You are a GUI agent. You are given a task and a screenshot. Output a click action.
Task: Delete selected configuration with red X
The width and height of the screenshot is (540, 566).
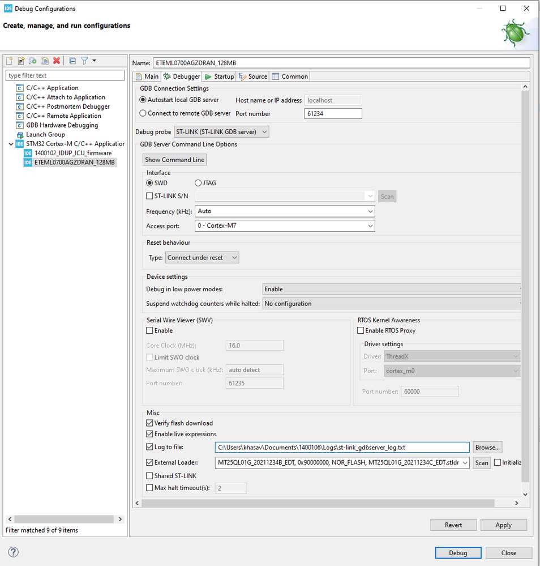click(x=56, y=61)
